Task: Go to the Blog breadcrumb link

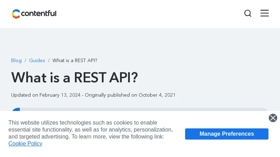Action: click(16, 60)
